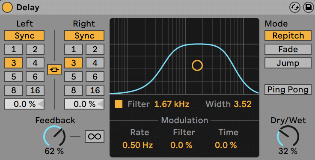This screenshot has height=160, width=315.
Task: Select Right delay time 1
Action: pos(74,49)
